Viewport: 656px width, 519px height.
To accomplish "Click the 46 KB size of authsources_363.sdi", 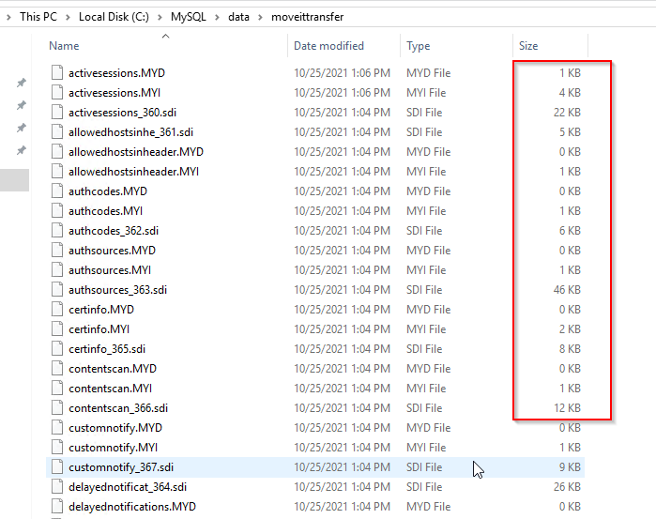I will [x=567, y=290].
